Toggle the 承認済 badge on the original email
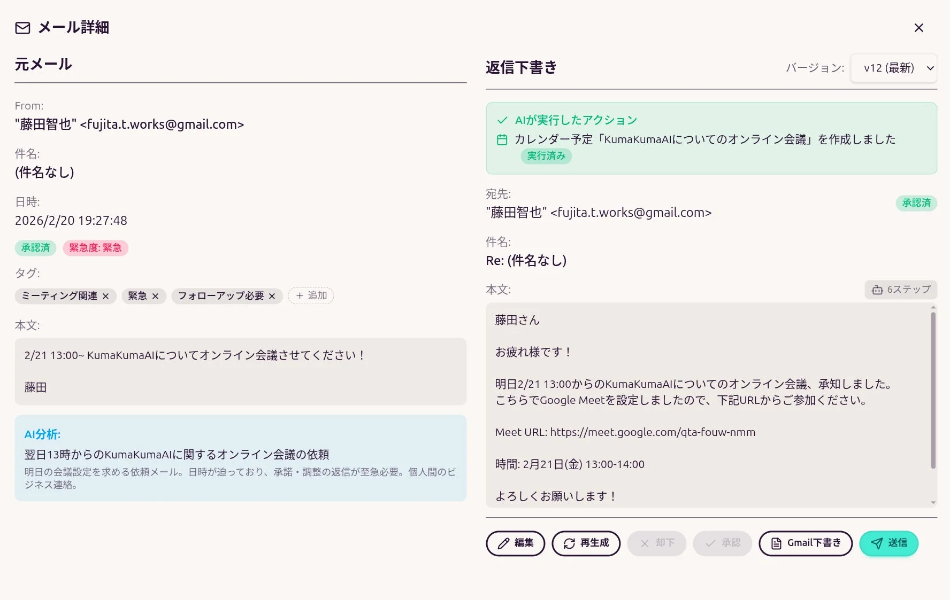 pyautogui.click(x=35, y=248)
